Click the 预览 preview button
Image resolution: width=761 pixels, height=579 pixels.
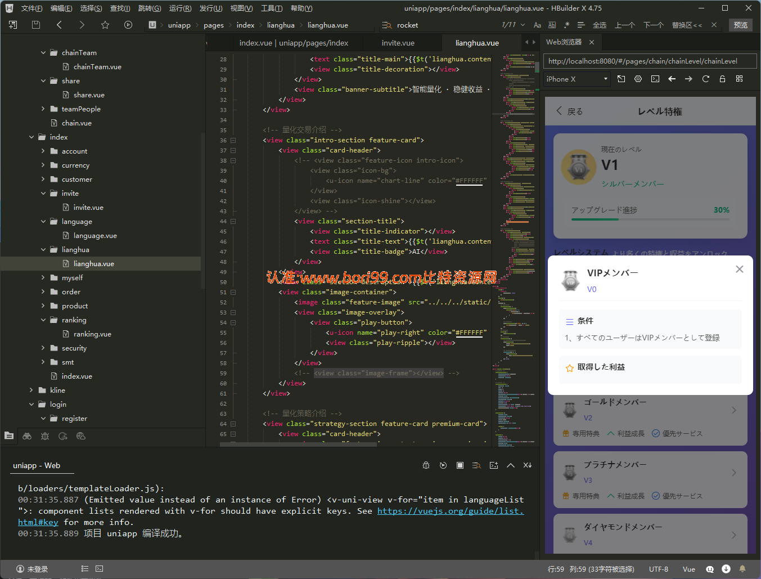[741, 25]
